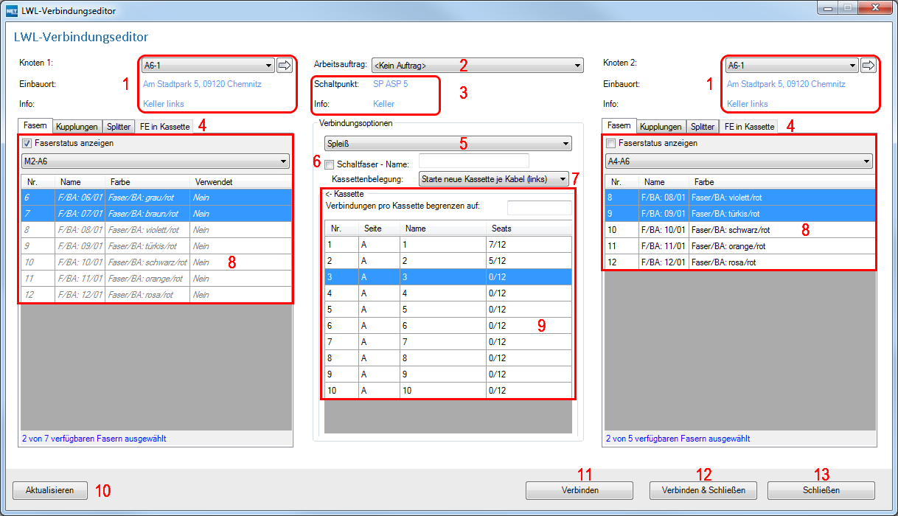Select right fiber row 11 orange/rot
The width and height of the screenshot is (898, 516).
[740, 246]
